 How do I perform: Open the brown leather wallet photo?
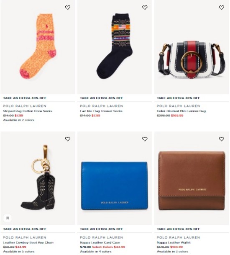(x=192, y=178)
